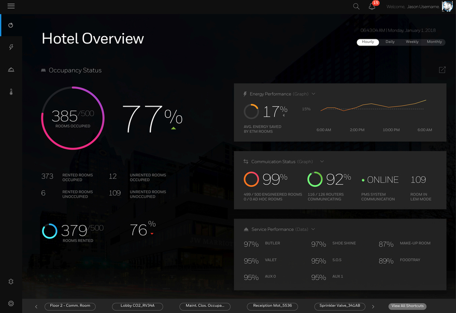Screen dimensions: 456x313
Task: Click 2:00 PM graph axis label
Action: 357,130
